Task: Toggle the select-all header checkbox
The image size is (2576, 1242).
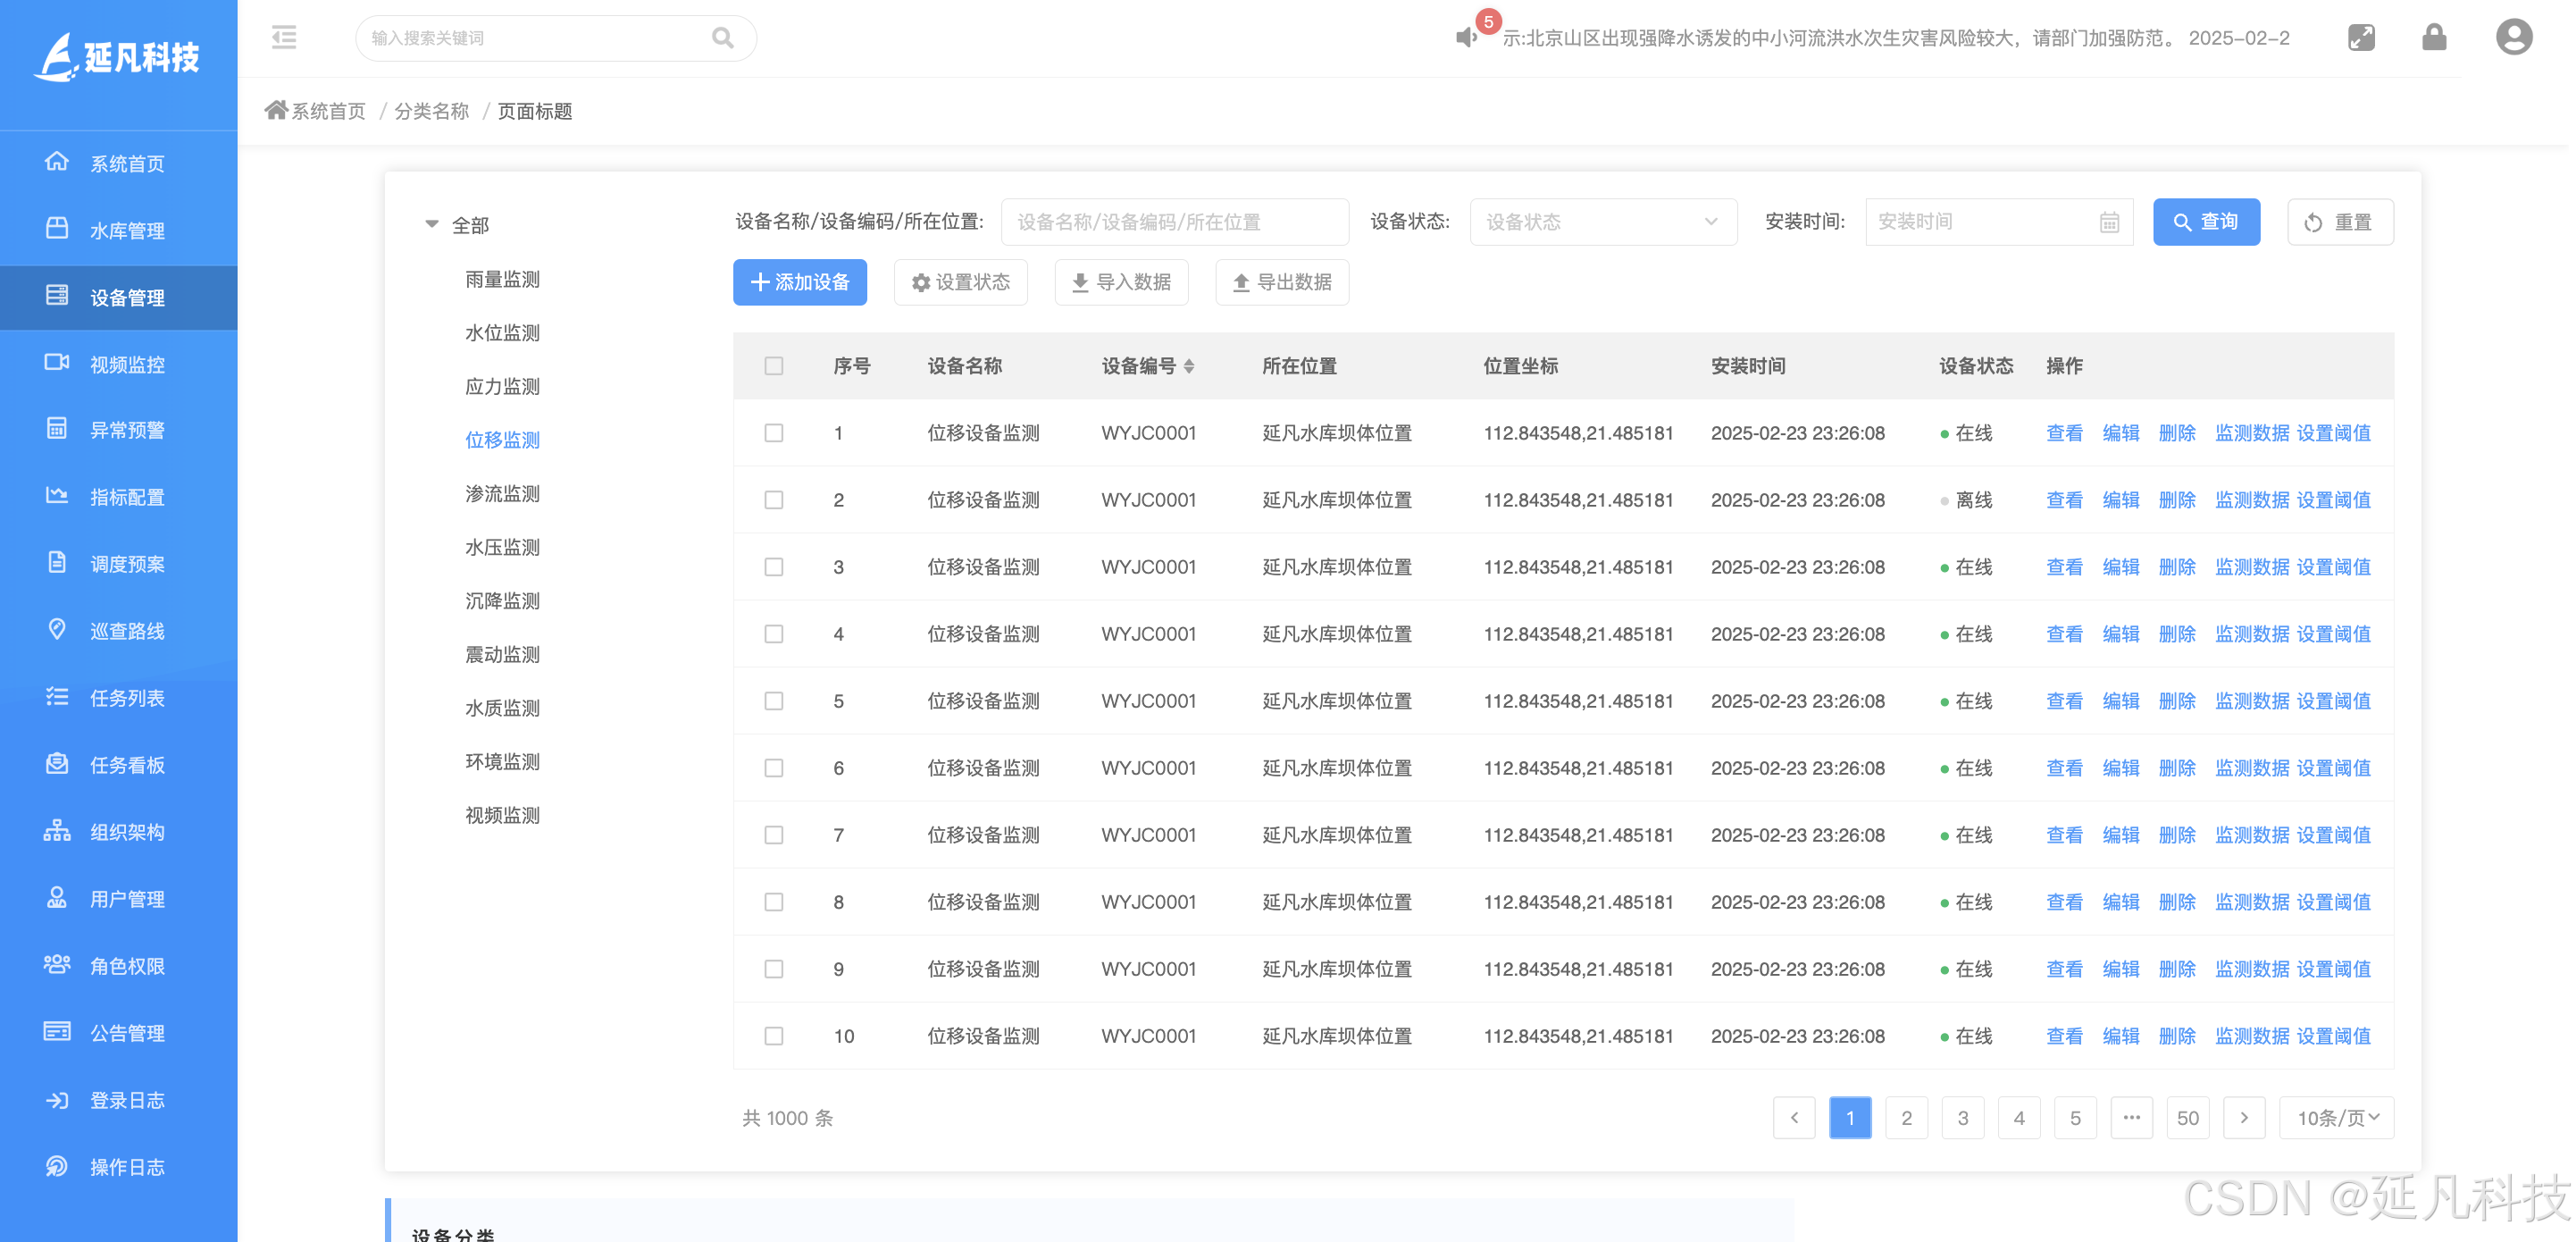Action: pyautogui.click(x=774, y=366)
